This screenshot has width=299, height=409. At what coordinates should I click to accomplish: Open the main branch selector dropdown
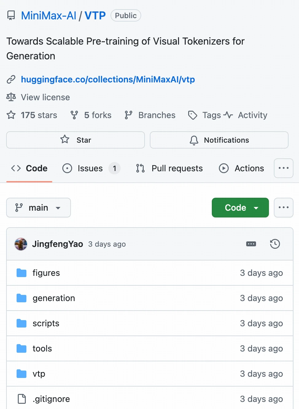38,208
